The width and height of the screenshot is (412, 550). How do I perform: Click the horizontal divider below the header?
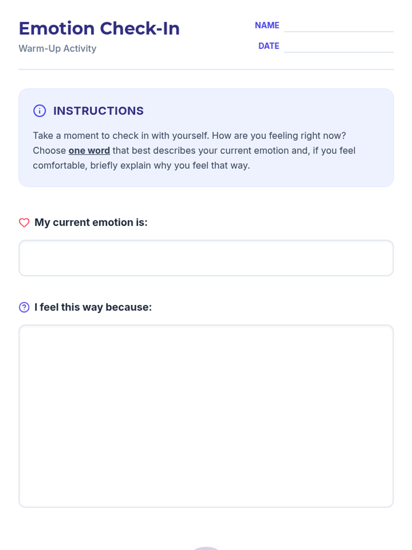tap(206, 69)
